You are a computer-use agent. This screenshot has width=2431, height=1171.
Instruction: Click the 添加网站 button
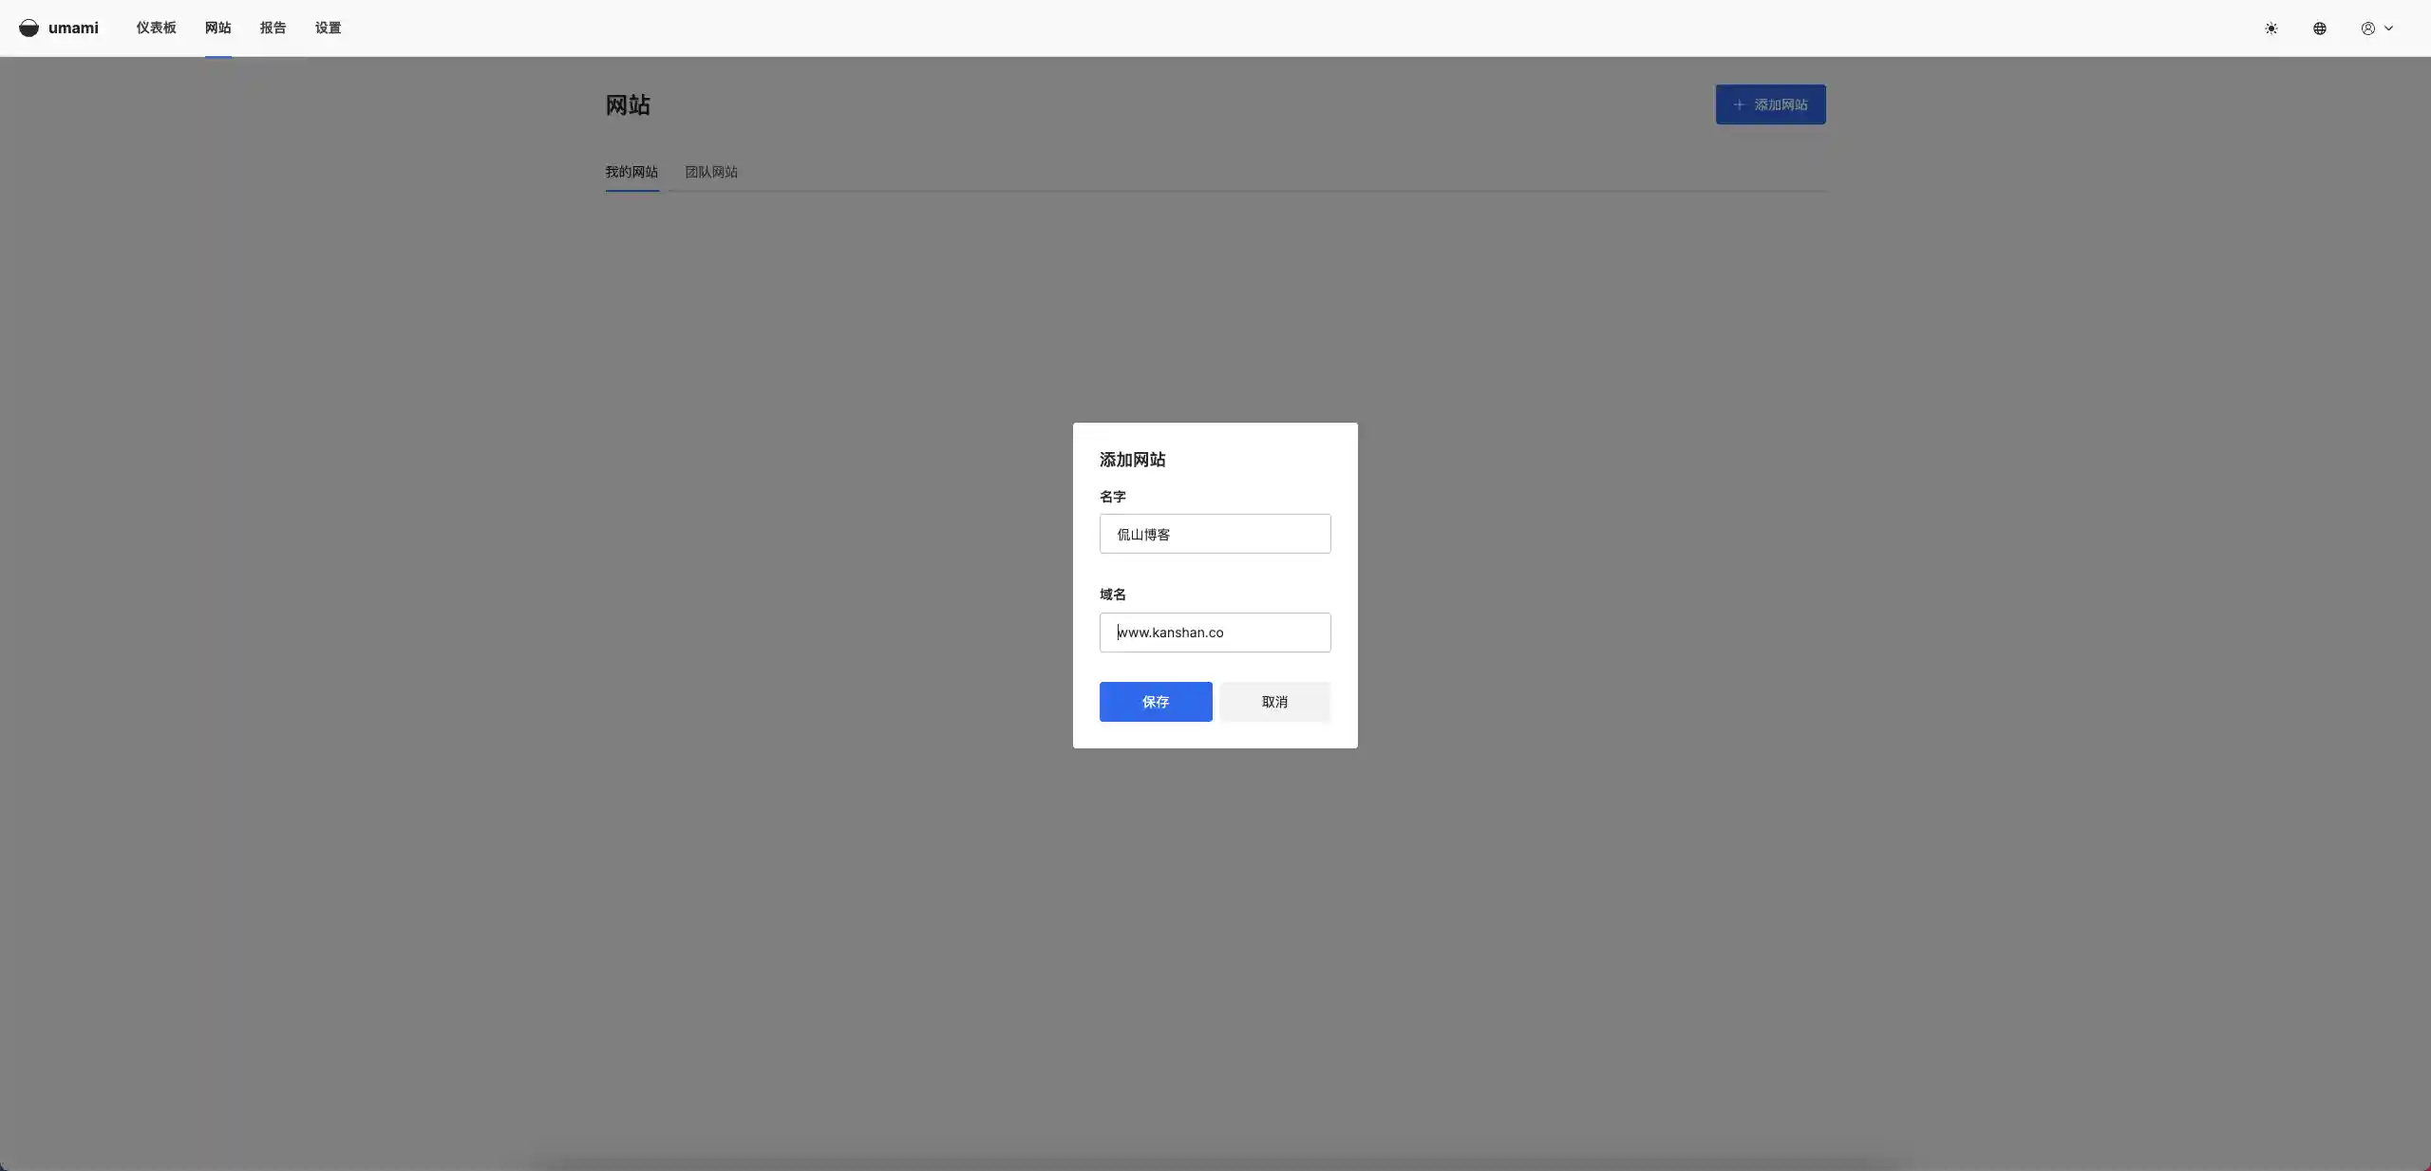(1770, 104)
